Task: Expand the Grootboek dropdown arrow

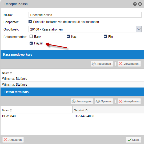Action: pos(139,29)
